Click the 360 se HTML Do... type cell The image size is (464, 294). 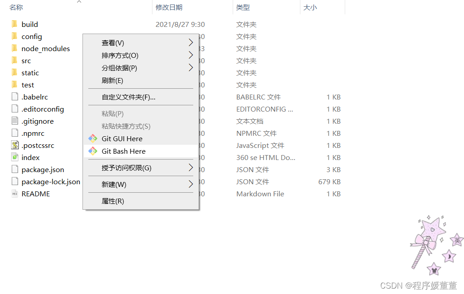pos(266,158)
